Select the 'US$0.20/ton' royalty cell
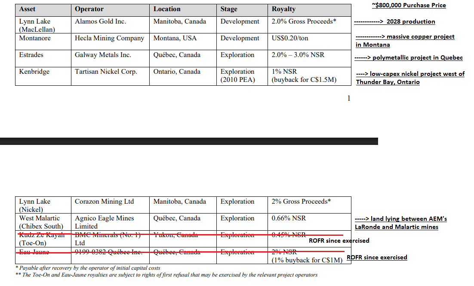The image size is (474, 286). pos(310,42)
